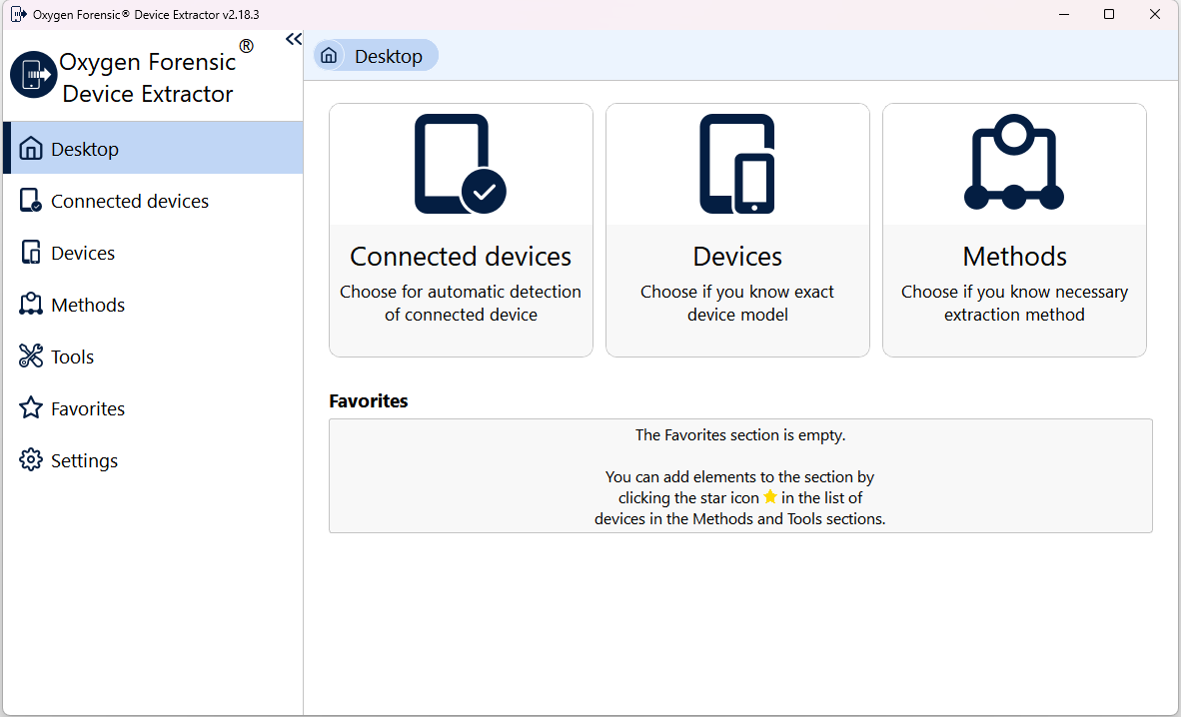Maximize the Device Extractor window

point(1109,14)
